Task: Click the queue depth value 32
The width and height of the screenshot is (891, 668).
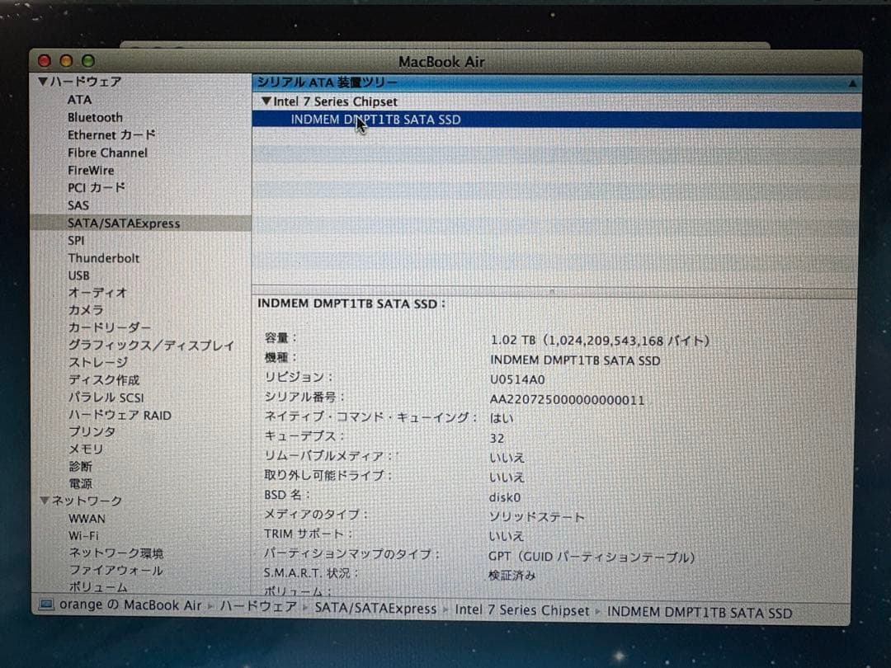Action: click(x=497, y=438)
